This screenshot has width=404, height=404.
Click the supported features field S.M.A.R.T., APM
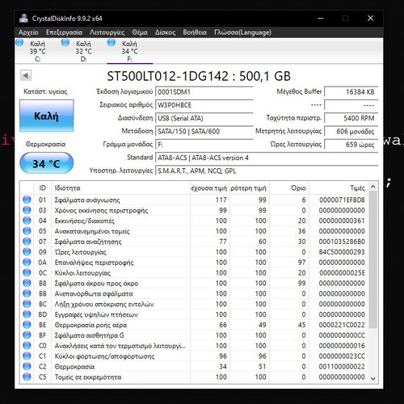(x=267, y=170)
